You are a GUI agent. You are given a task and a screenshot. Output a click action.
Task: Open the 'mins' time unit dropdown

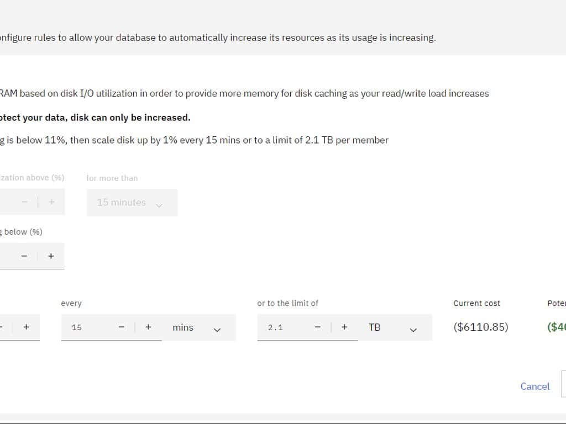(198, 328)
